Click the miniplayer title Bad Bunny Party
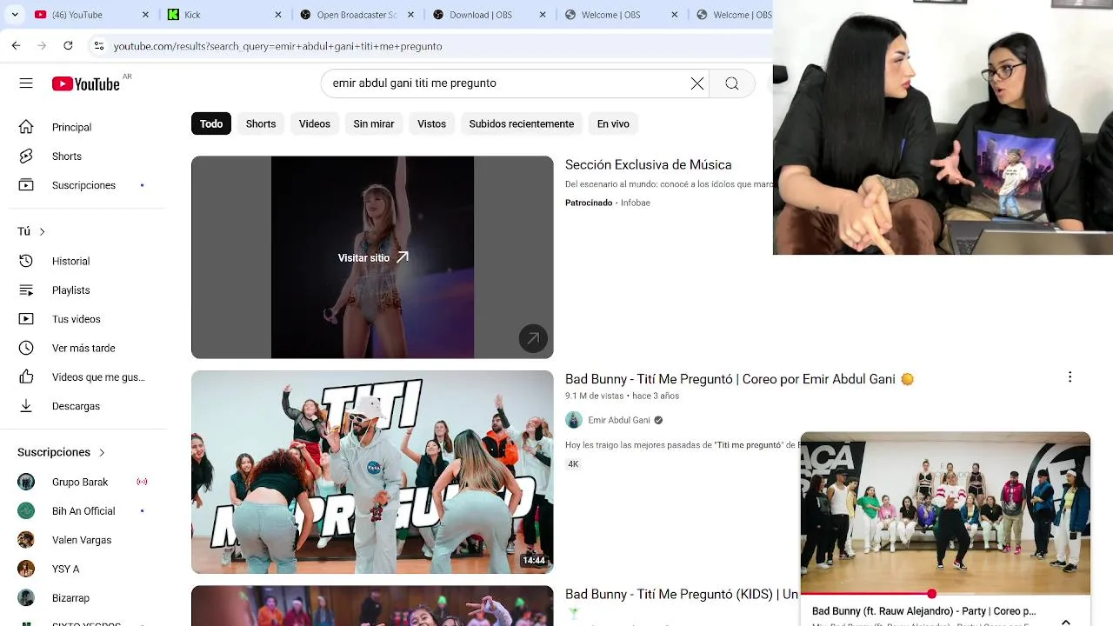The image size is (1113, 626). coord(923,611)
